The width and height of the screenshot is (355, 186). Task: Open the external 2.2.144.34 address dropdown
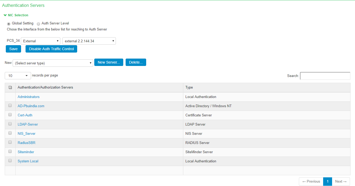(89, 41)
